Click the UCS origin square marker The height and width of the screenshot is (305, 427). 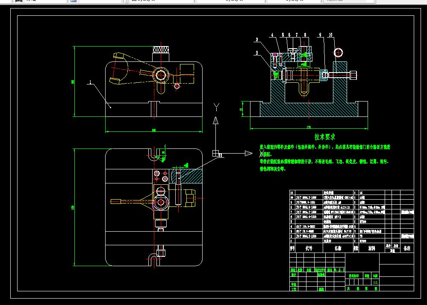(x=216, y=153)
